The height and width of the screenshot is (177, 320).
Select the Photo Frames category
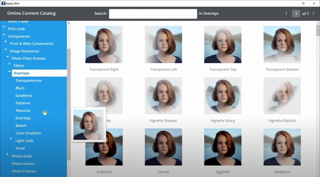(x=24, y=171)
